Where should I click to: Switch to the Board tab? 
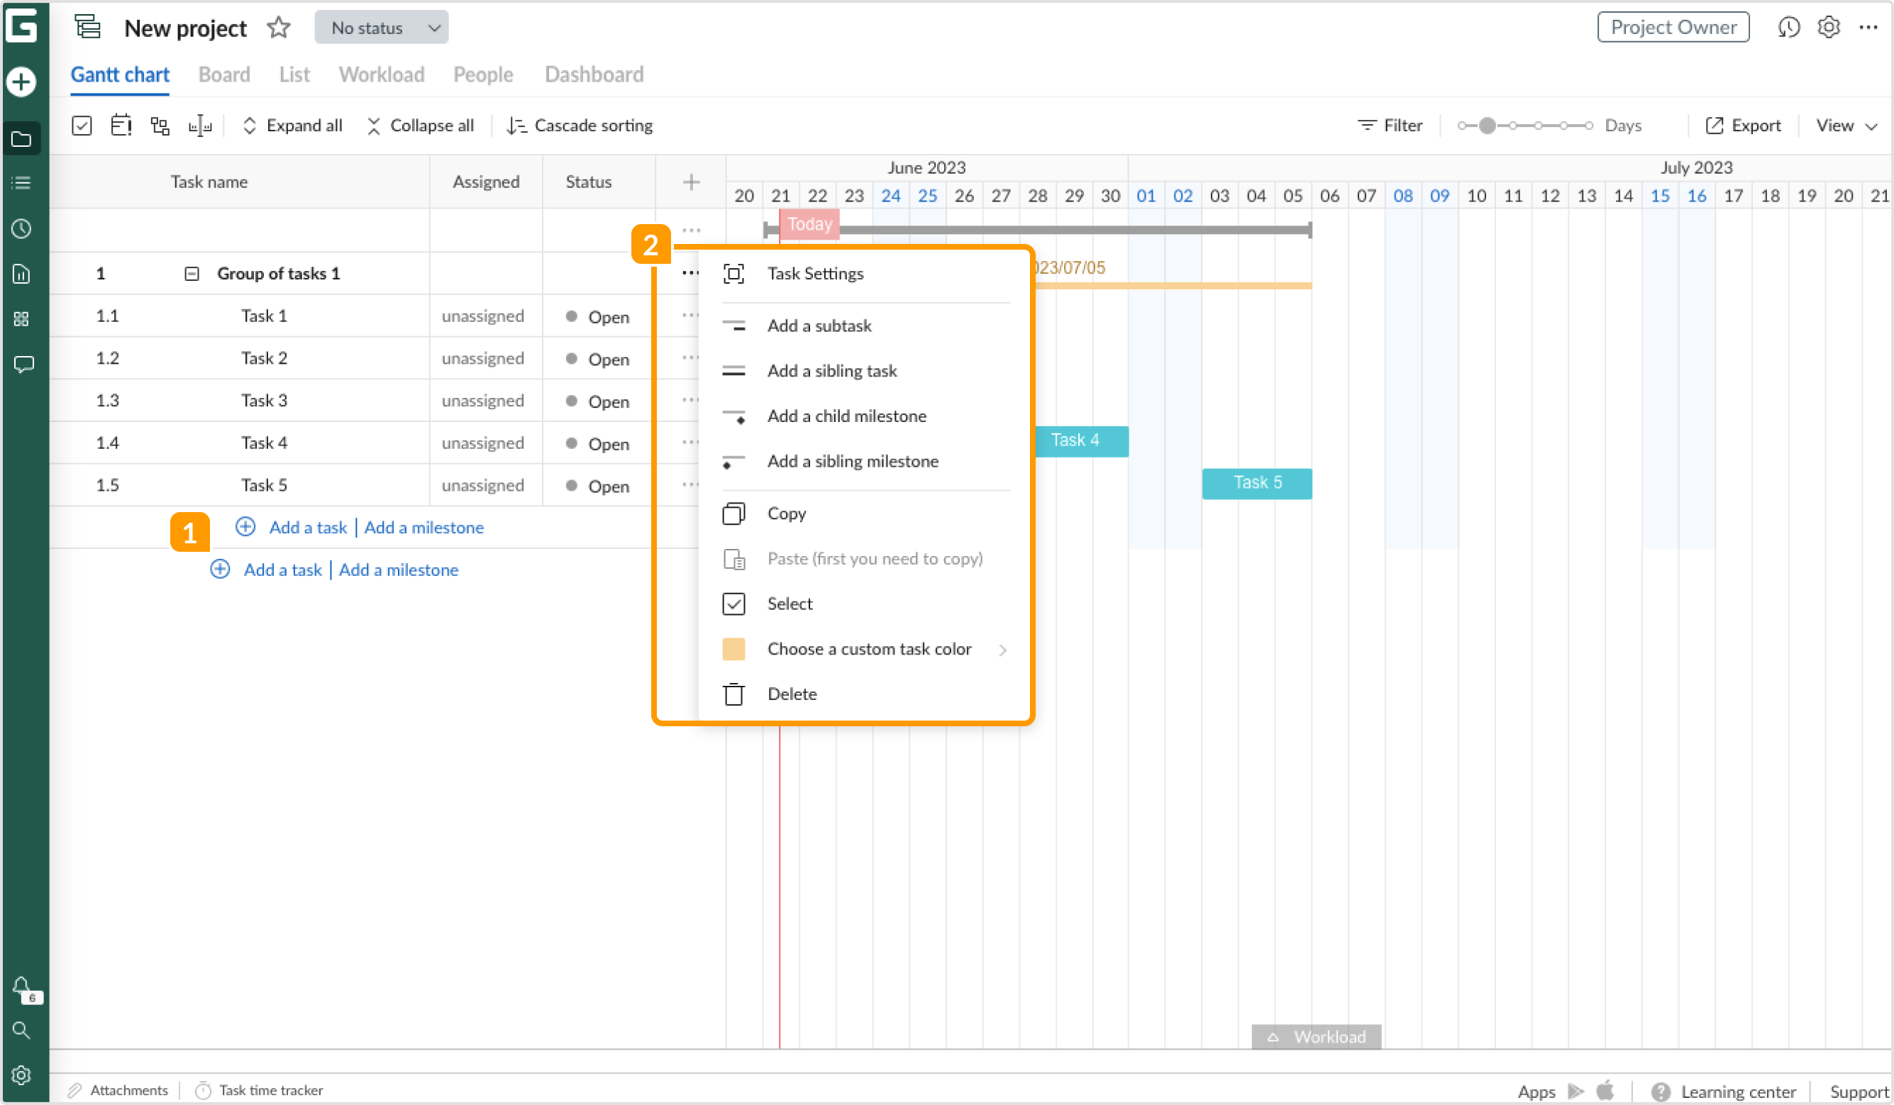(x=224, y=74)
